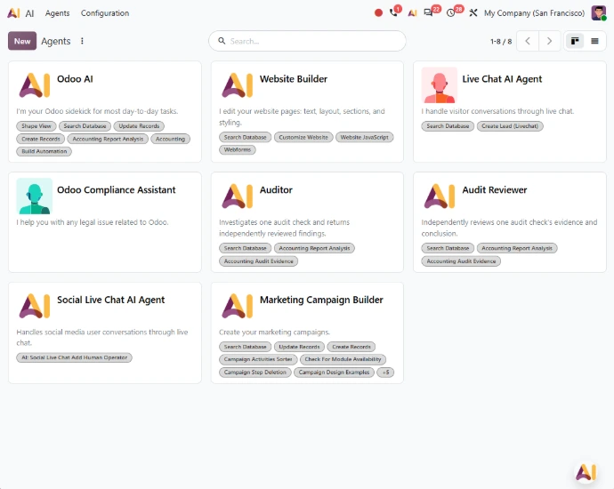The height and width of the screenshot is (489, 614).
Task: Click the Build Automation tag
Action: point(44,151)
